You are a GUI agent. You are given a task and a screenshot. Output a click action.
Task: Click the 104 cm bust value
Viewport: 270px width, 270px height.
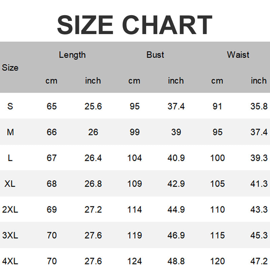[135, 158]
